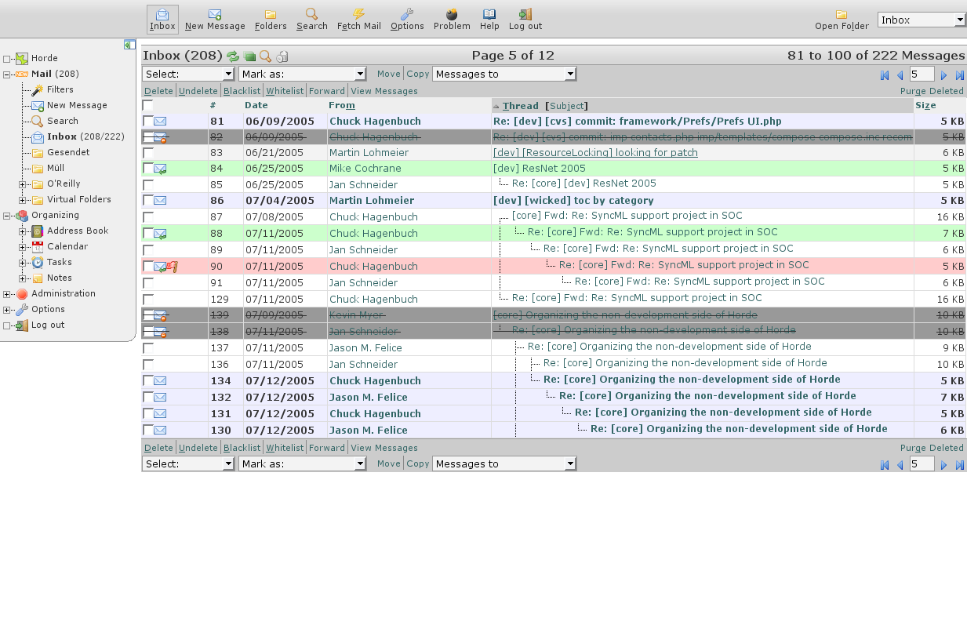Click the gray icon after magnifier by Inbox title

282,56
